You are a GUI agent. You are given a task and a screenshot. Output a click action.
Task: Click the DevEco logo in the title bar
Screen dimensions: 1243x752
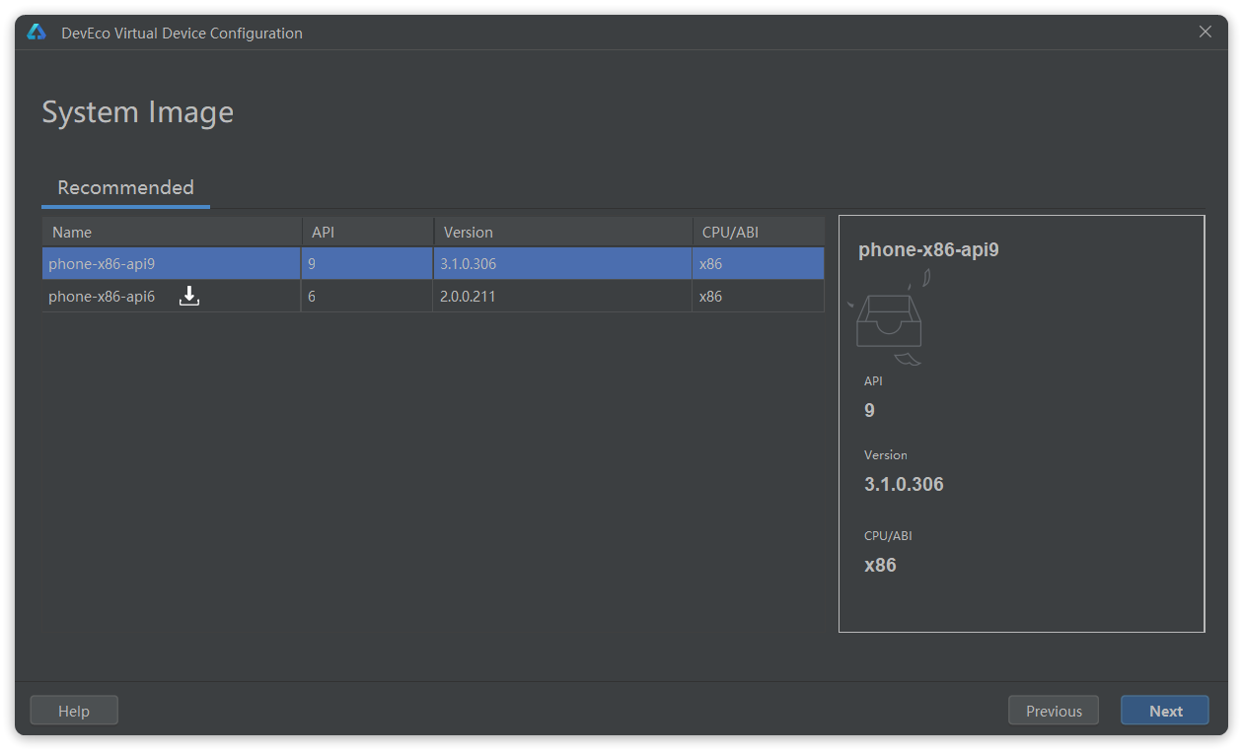pos(37,33)
